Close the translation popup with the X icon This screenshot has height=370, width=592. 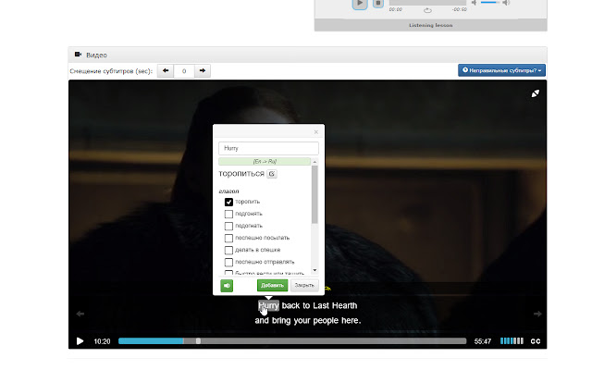pyautogui.click(x=315, y=131)
